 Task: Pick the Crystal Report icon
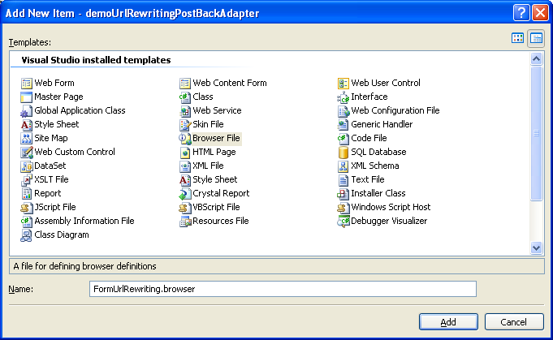tap(185, 193)
